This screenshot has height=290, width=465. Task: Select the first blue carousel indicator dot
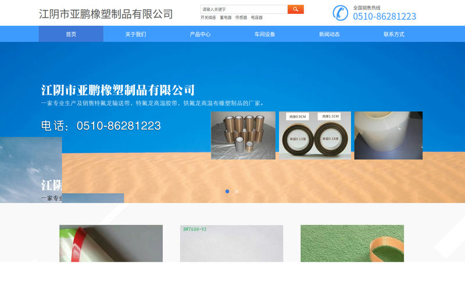(x=227, y=191)
